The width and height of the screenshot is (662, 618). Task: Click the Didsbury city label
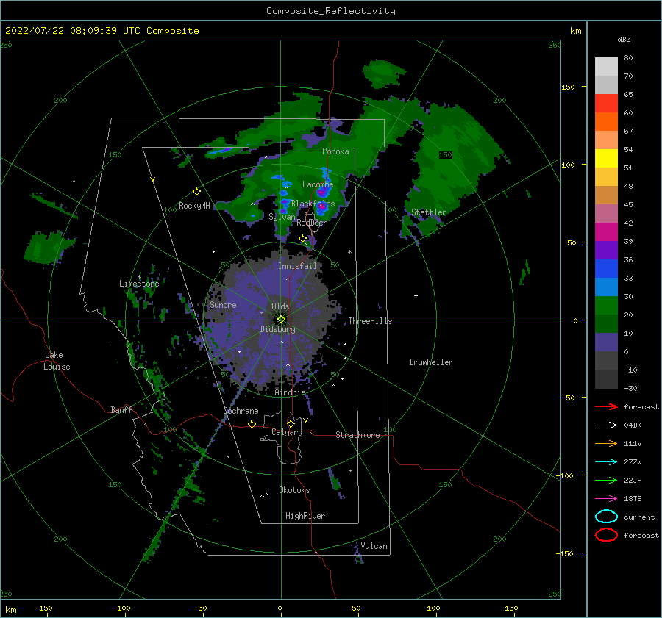click(x=277, y=329)
